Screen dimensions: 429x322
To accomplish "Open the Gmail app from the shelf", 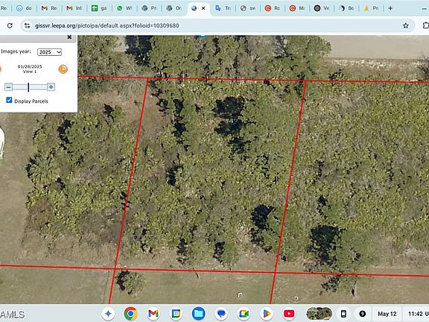I will [153, 314].
